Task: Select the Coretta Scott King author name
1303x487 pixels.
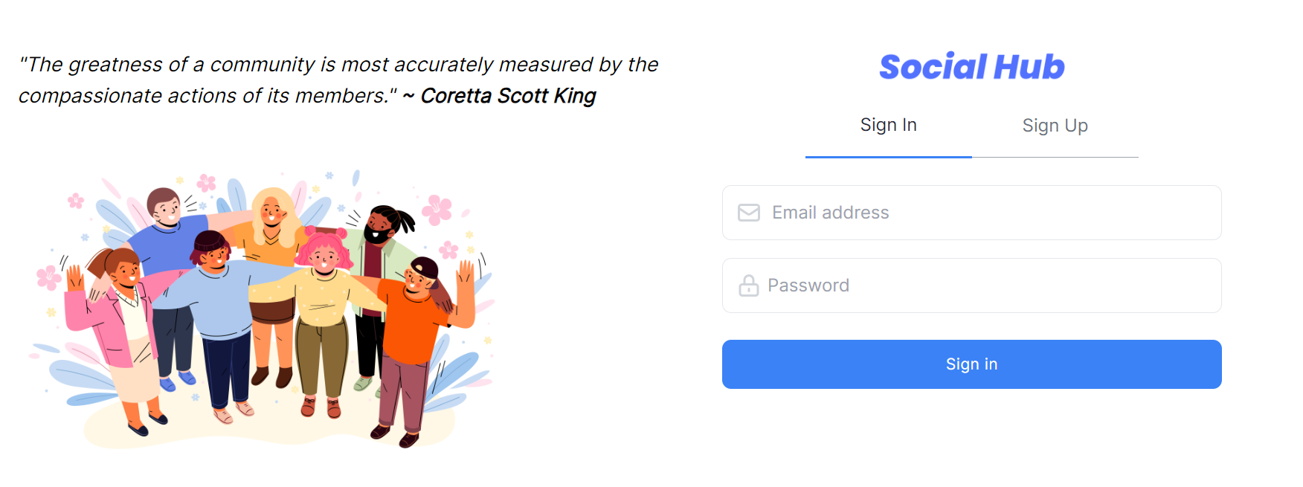Action: pos(508,96)
